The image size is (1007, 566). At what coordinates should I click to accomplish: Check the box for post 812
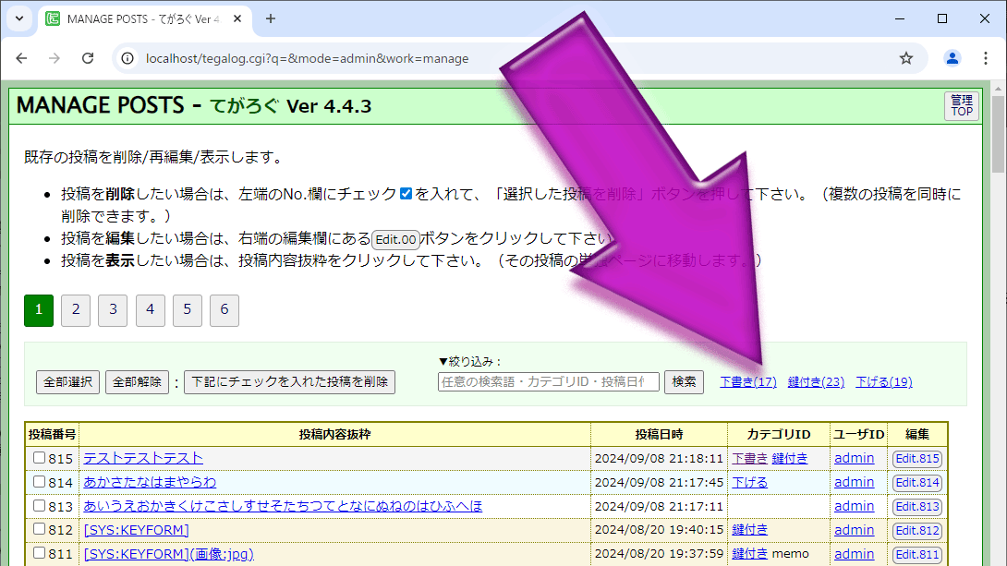click(x=39, y=529)
